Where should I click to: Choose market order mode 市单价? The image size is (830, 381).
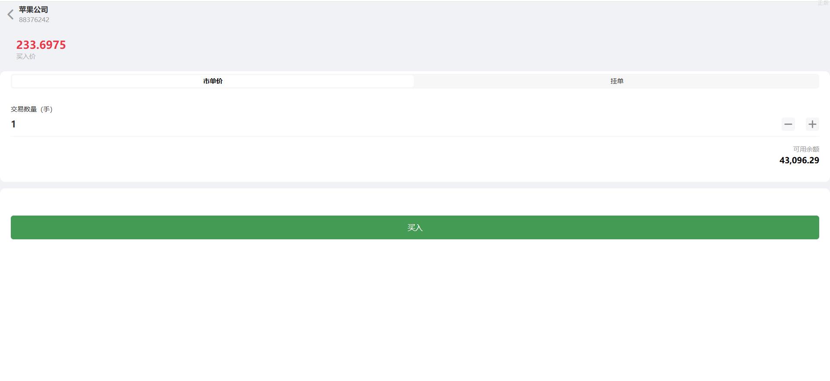tap(213, 81)
